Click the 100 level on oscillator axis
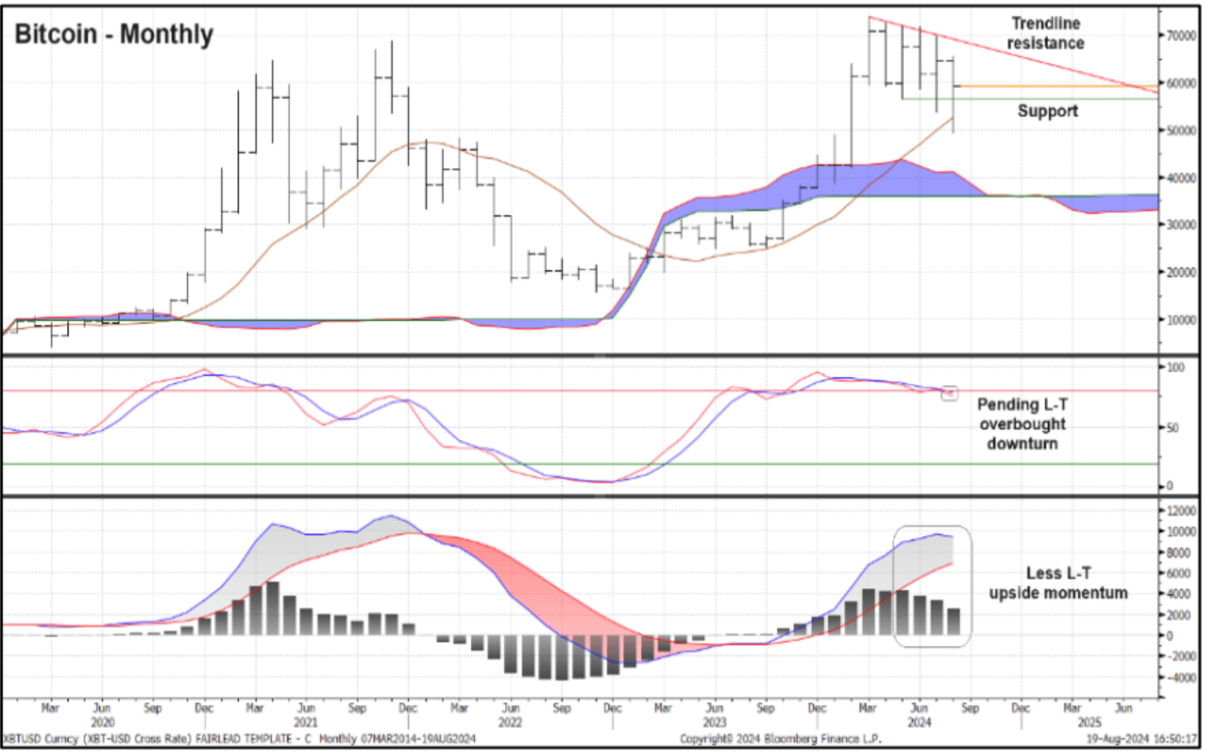Screen dimensions: 1207x751 pyautogui.click(x=1175, y=367)
